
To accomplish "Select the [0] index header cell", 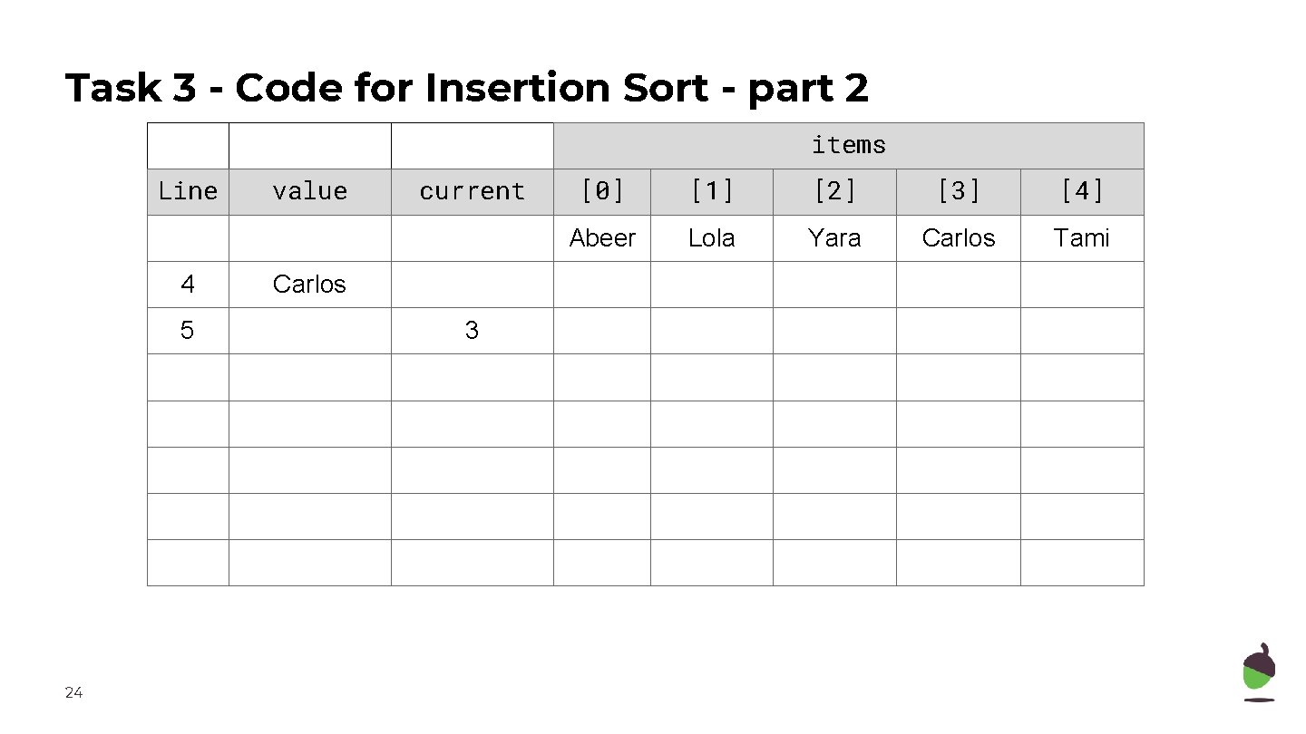I will (602, 191).
